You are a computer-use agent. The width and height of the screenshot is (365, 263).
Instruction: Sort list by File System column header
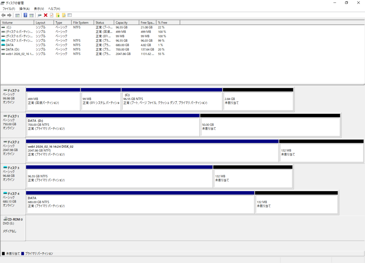pyautogui.click(x=83, y=23)
